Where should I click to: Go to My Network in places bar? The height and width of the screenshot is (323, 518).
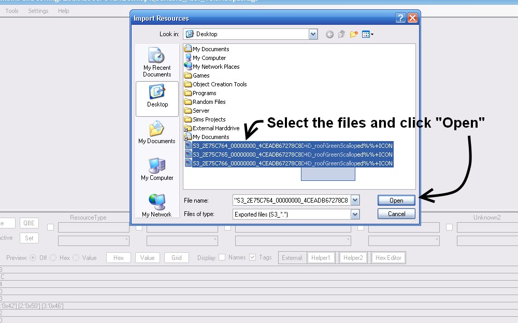(157, 205)
